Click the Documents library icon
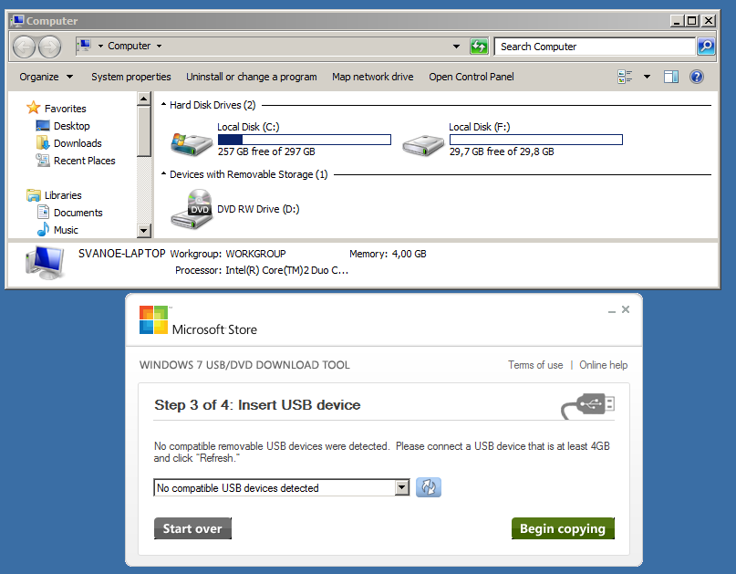The height and width of the screenshot is (574, 736). (x=43, y=213)
